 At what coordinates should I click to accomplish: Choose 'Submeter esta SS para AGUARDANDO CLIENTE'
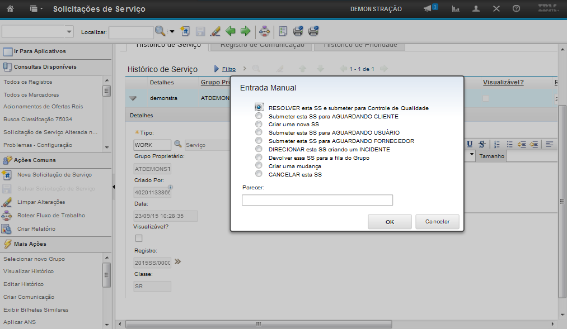point(259,116)
